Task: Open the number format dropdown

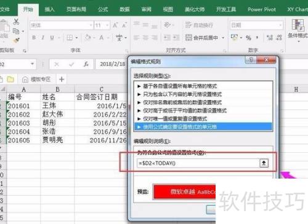Action: click(x=280, y=25)
